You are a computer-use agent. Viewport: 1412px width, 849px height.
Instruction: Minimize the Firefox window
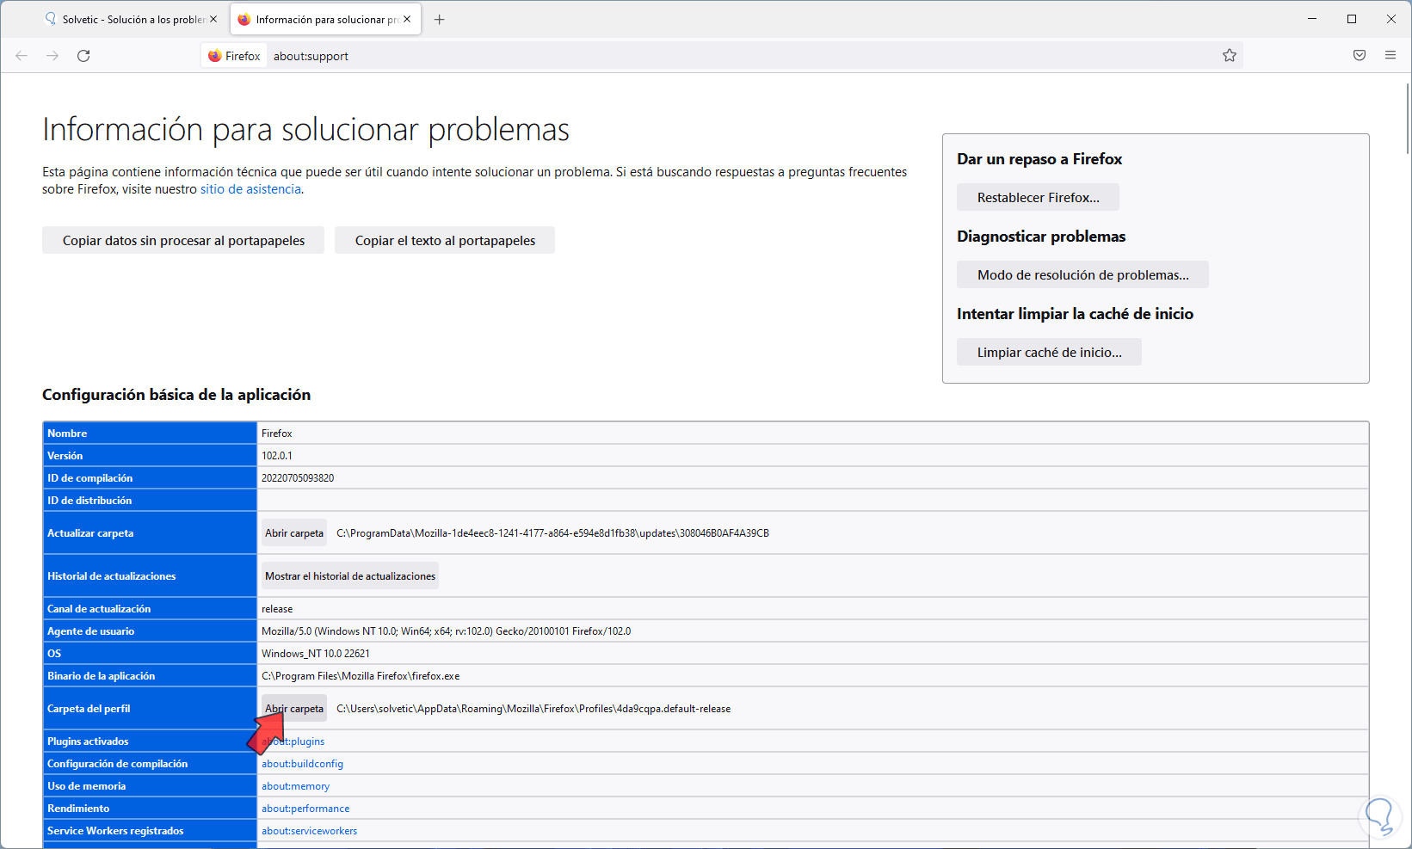[1312, 19]
